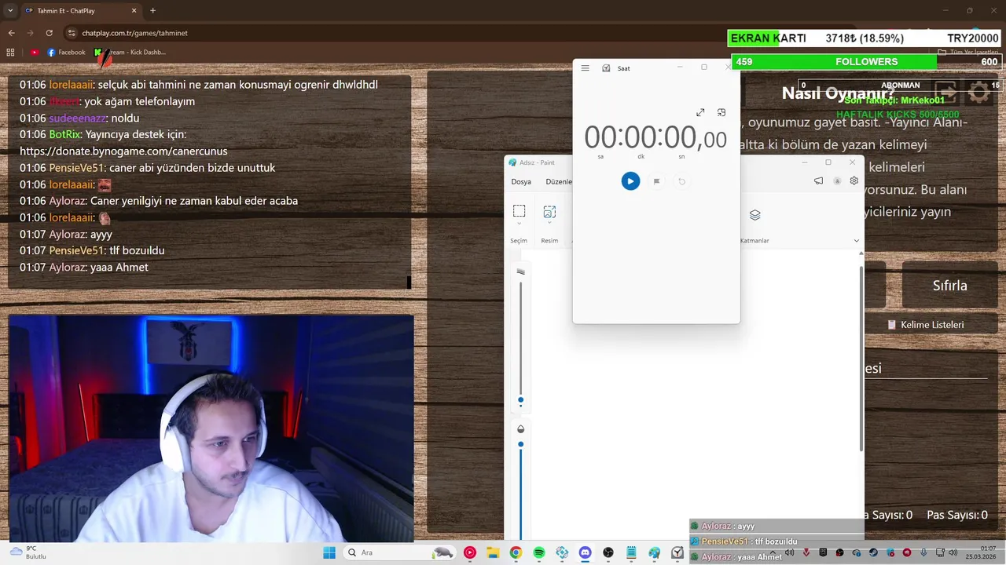Open the Kick Dashboard bookmark
The height and width of the screenshot is (565, 1006).
[131, 53]
